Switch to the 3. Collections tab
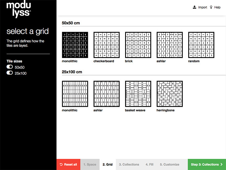Screen dimensions: 226x170 click(129, 164)
